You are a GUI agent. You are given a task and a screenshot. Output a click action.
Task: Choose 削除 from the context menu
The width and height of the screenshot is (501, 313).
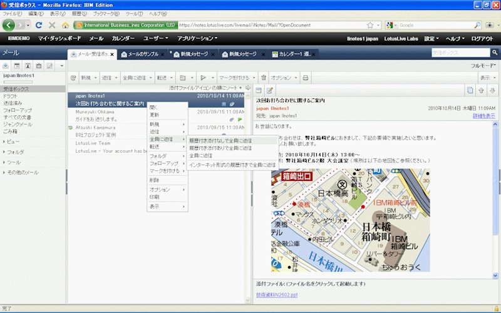167,180
